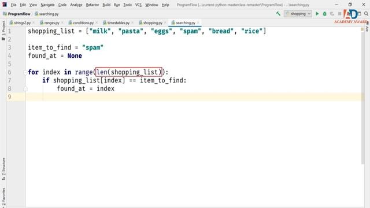The width and height of the screenshot is (370, 208).
Task: Close the conditions.py tab
Action: (97, 23)
